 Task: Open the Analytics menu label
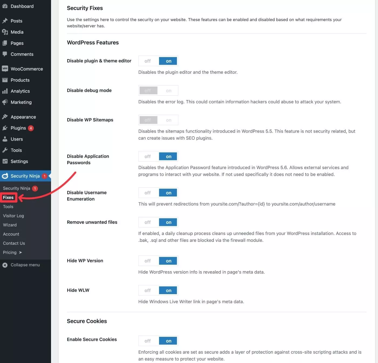[20, 91]
